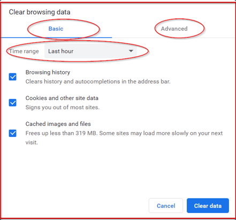
Task: Click the blue underline beneath the Basic tab
Action: pos(56,37)
